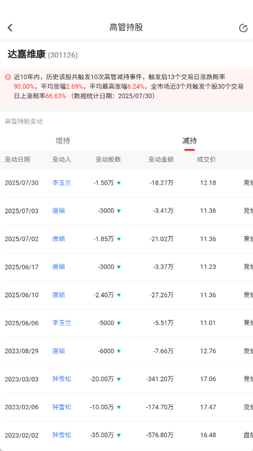253x451 pixels.
Task: Click the 变动人 column header
Action: [62, 159]
